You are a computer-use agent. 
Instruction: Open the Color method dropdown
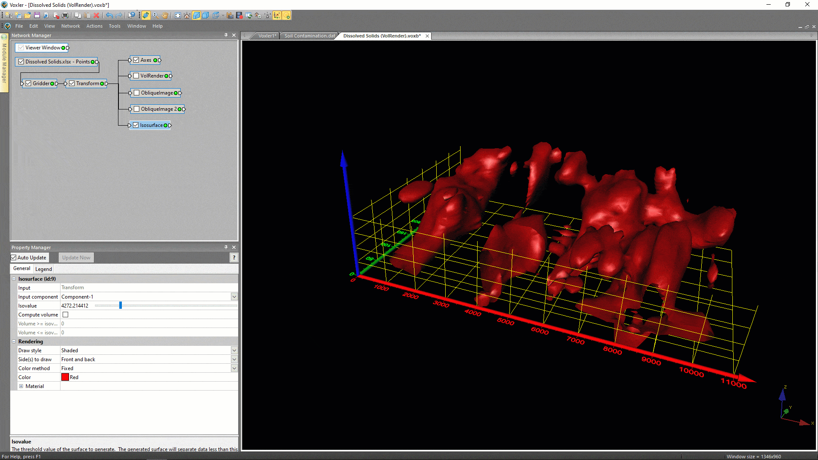click(234, 368)
